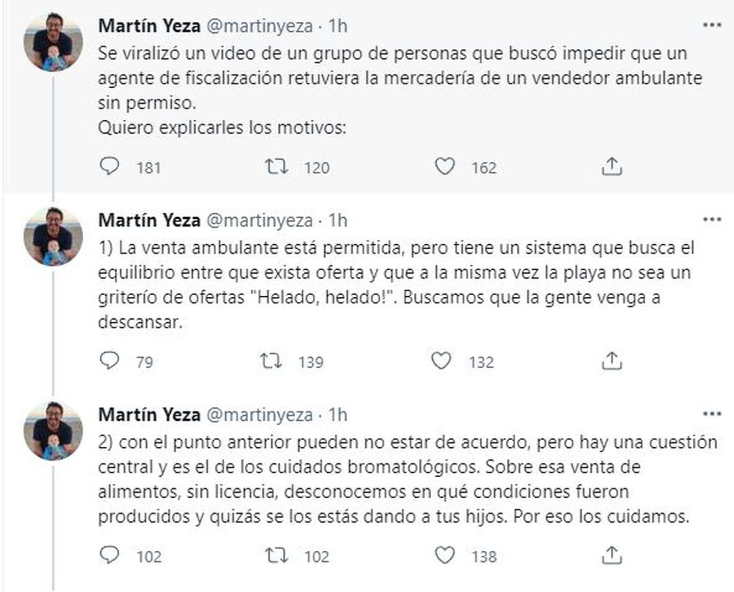Open more options on the first tweet
734x592 pixels.
(x=712, y=25)
